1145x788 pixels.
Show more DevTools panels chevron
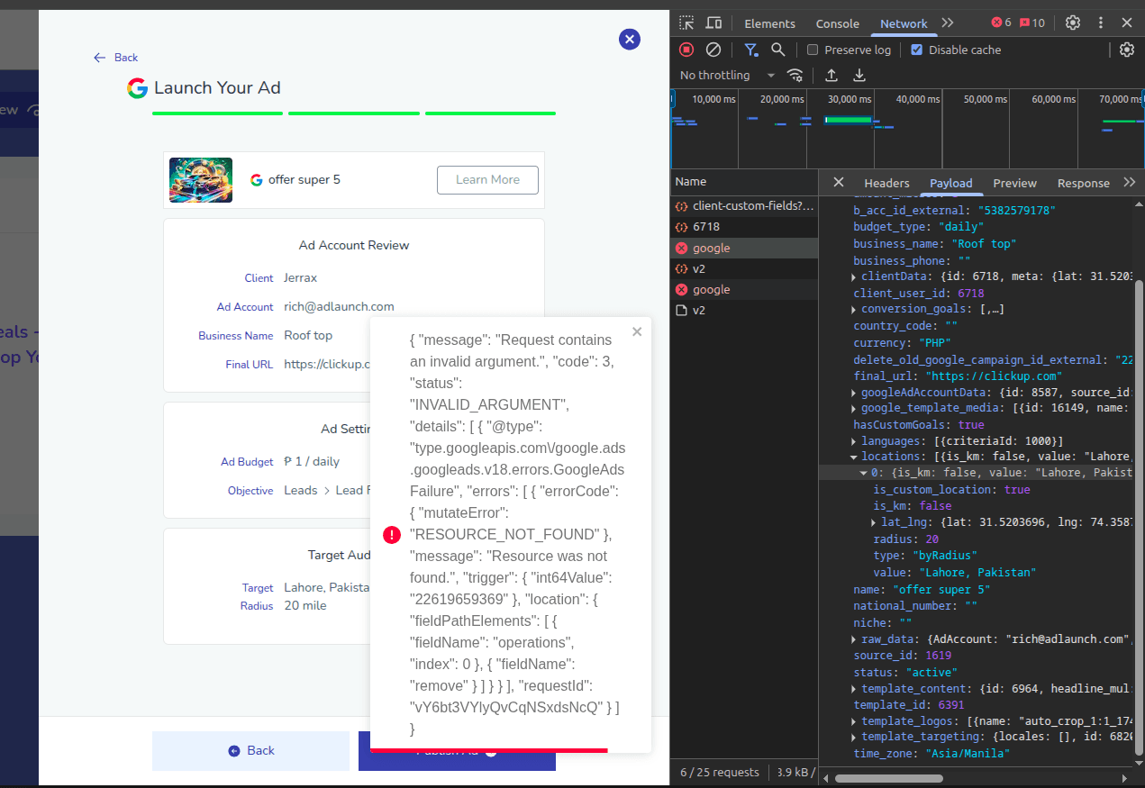coord(947,23)
